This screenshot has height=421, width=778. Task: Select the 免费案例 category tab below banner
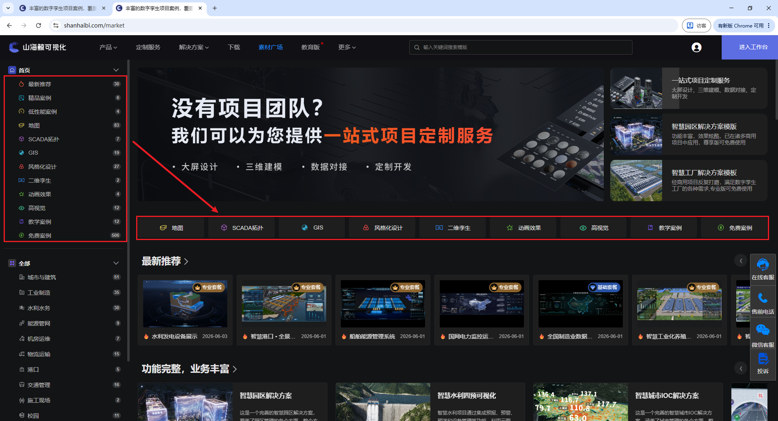(734, 228)
